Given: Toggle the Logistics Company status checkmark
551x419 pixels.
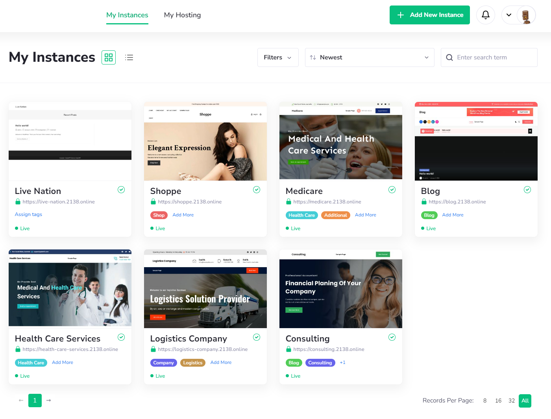Looking at the screenshot, I should (257, 337).
